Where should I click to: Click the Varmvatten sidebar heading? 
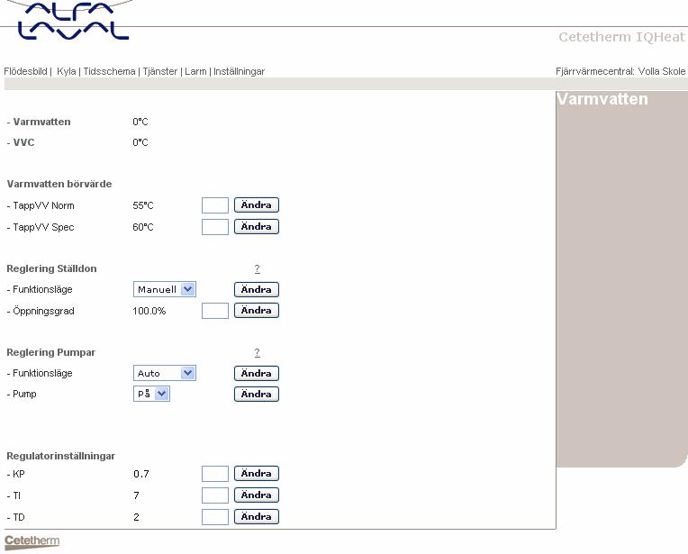tap(602, 99)
